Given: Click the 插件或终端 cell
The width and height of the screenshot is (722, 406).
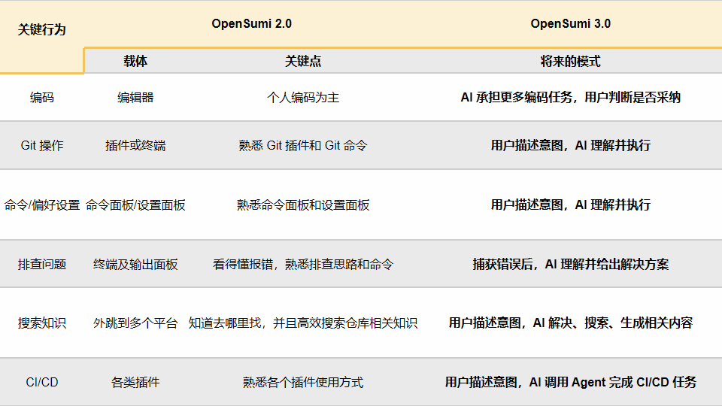Looking at the screenshot, I should 135,145.
